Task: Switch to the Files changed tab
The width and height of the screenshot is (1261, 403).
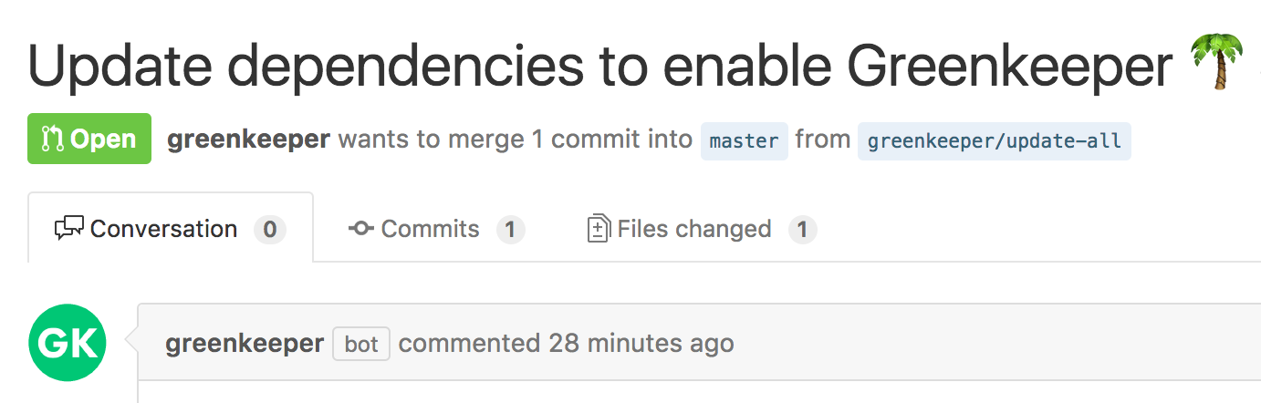Action: point(701,228)
